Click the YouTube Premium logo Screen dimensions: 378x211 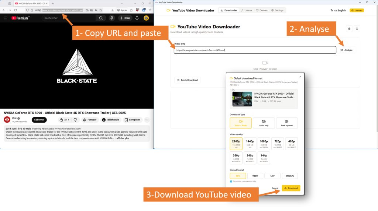pyautogui.click(x=21, y=18)
